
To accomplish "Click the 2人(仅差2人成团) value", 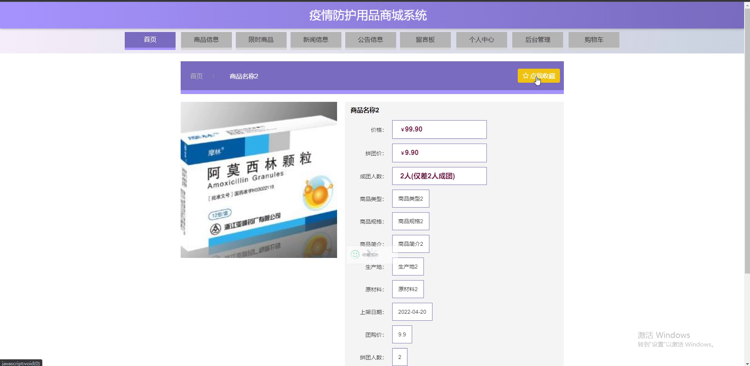I will pos(440,176).
